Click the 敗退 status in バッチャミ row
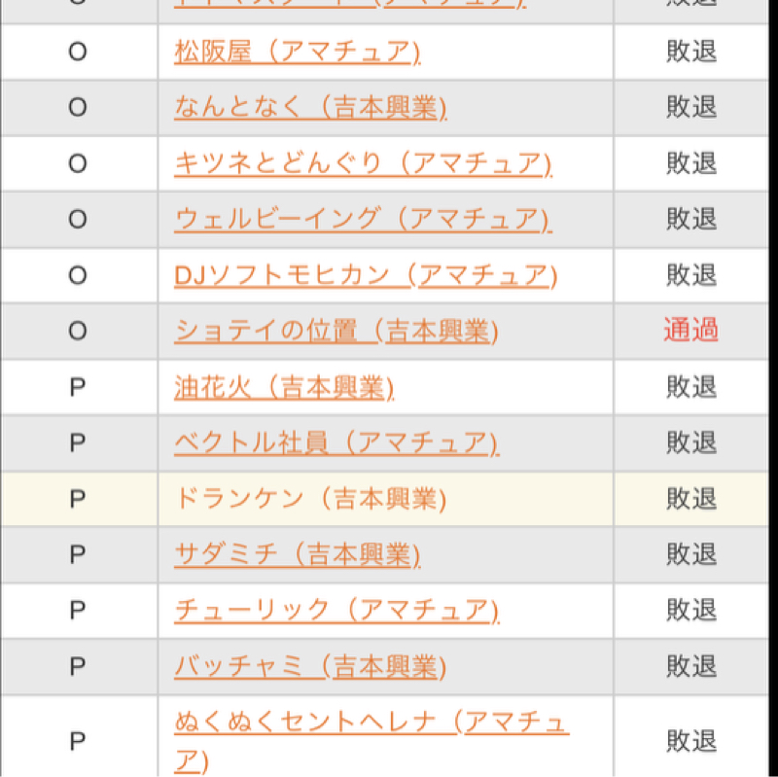Viewport: 778px width, 777px height. (x=691, y=666)
